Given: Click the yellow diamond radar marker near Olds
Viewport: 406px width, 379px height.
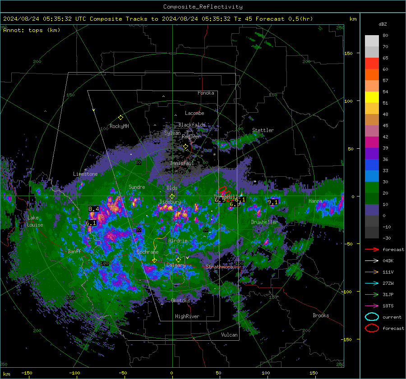Looking at the screenshot, I should pyautogui.click(x=172, y=196).
